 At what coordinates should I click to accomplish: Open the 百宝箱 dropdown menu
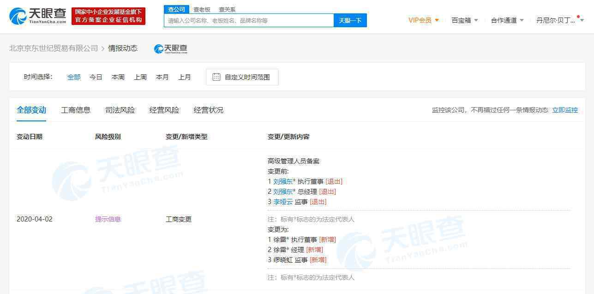point(464,20)
